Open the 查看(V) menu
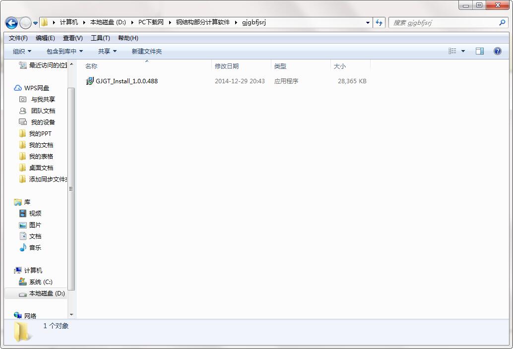 tap(72, 38)
